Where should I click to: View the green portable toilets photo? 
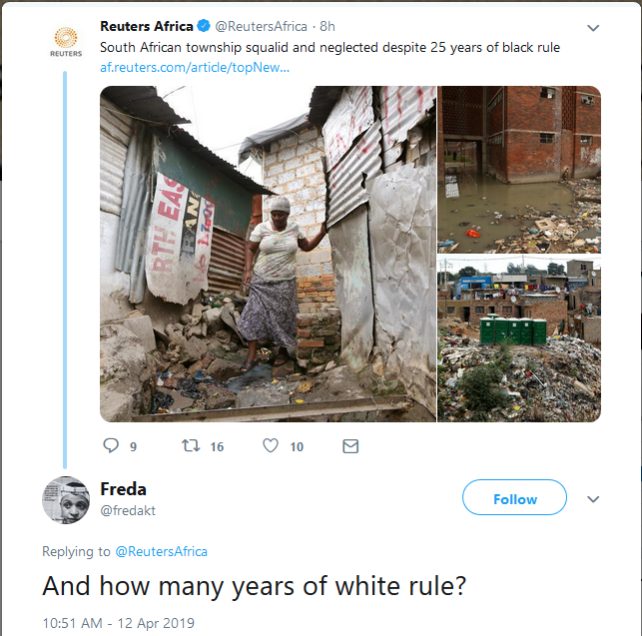519,339
